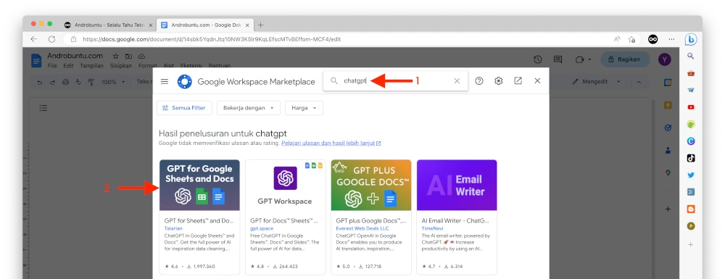Open the Bing chat sidebar icon
The height and width of the screenshot is (279, 725).
pyautogui.click(x=691, y=40)
